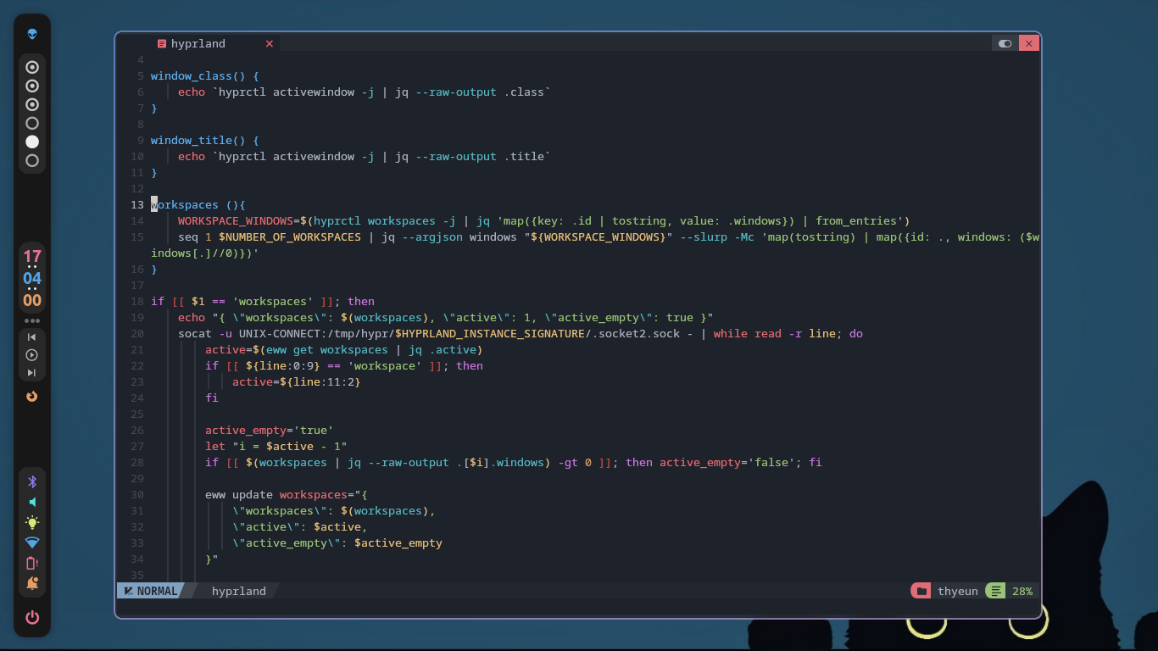Switch to workspace 1 indicator
The image size is (1158, 651).
32,67
